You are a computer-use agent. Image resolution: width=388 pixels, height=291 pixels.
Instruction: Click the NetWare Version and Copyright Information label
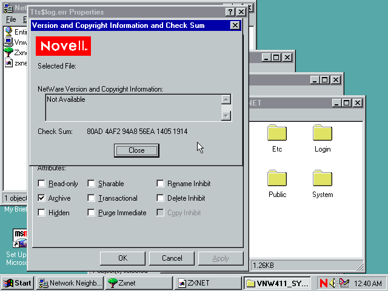[x=100, y=89]
